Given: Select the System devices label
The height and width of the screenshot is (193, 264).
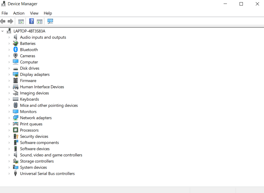Looking at the screenshot, I should [x=34, y=167].
